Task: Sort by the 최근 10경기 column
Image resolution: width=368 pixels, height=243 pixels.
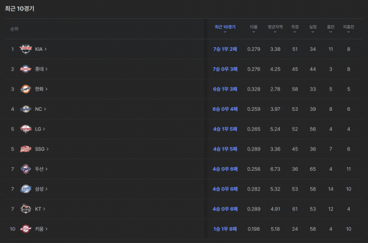Action: (225, 29)
